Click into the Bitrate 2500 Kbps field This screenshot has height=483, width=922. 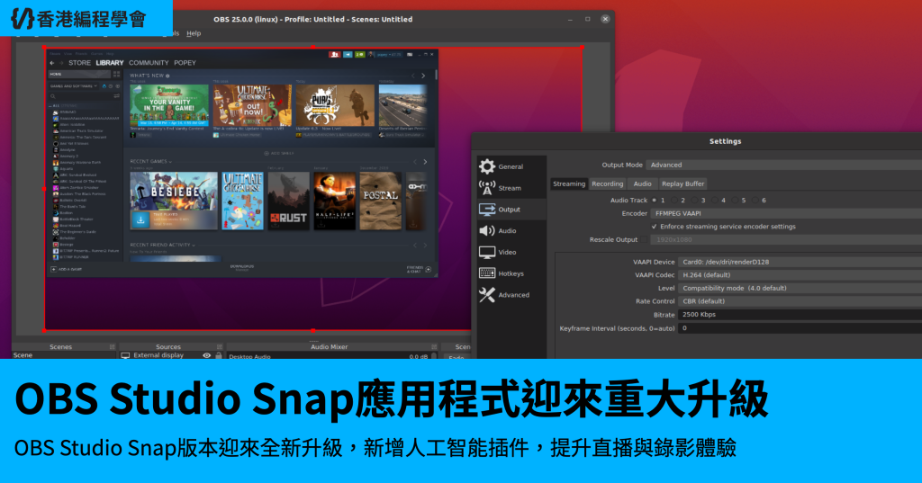[x=800, y=315]
